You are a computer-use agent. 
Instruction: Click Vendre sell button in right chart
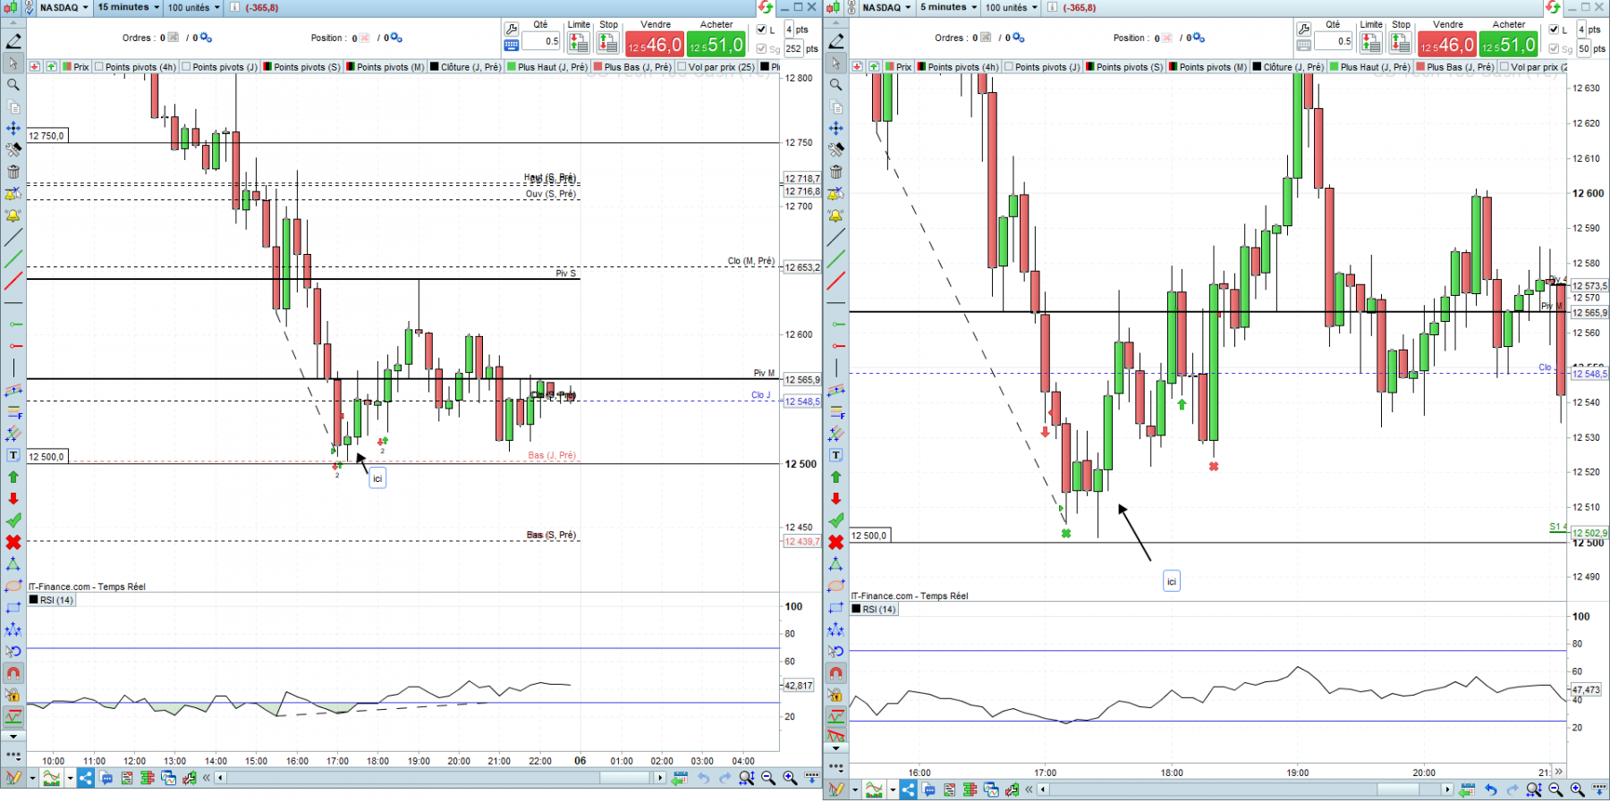click(x=1447, y=44)
